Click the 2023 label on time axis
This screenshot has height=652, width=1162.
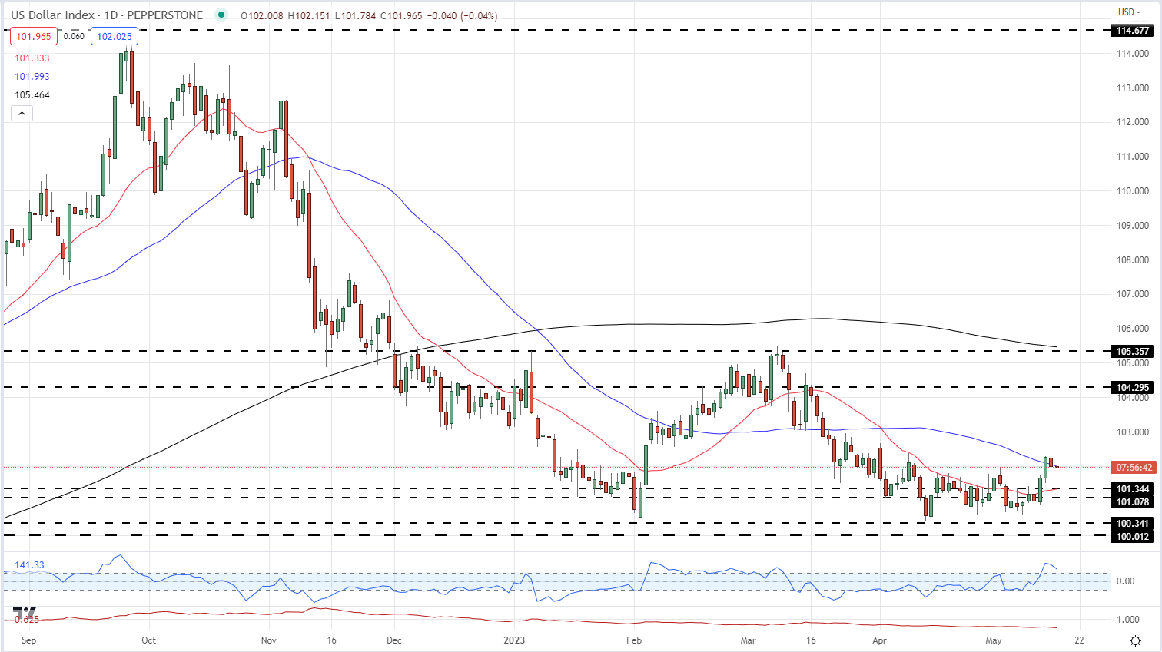tap(514, 640)
